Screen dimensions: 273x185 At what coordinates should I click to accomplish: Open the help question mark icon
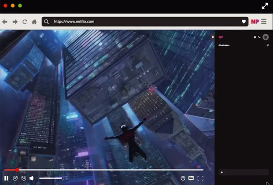click(183, 178)
